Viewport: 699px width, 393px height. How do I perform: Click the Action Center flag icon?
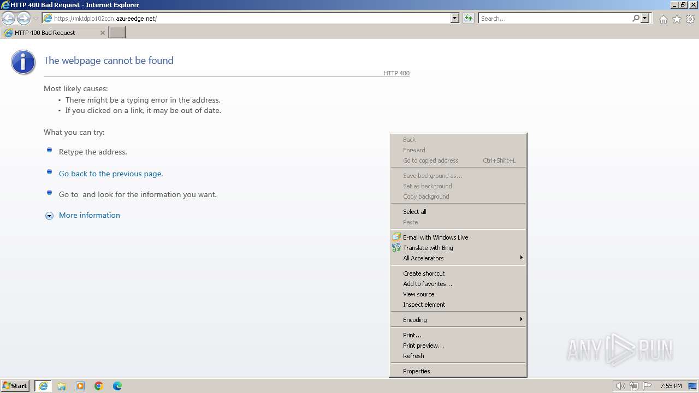pos(647,386)
